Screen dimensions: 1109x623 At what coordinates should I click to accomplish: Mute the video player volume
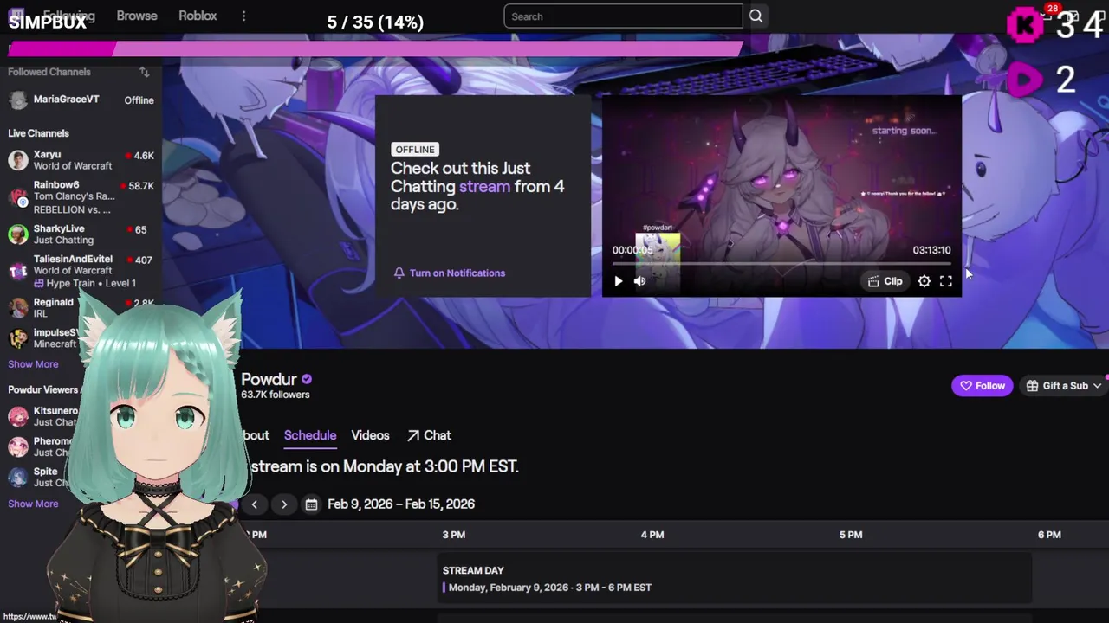[639, 281]
